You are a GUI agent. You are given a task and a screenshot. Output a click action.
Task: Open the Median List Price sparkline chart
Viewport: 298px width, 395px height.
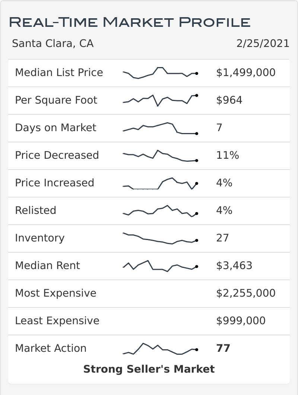pos(159,73)
